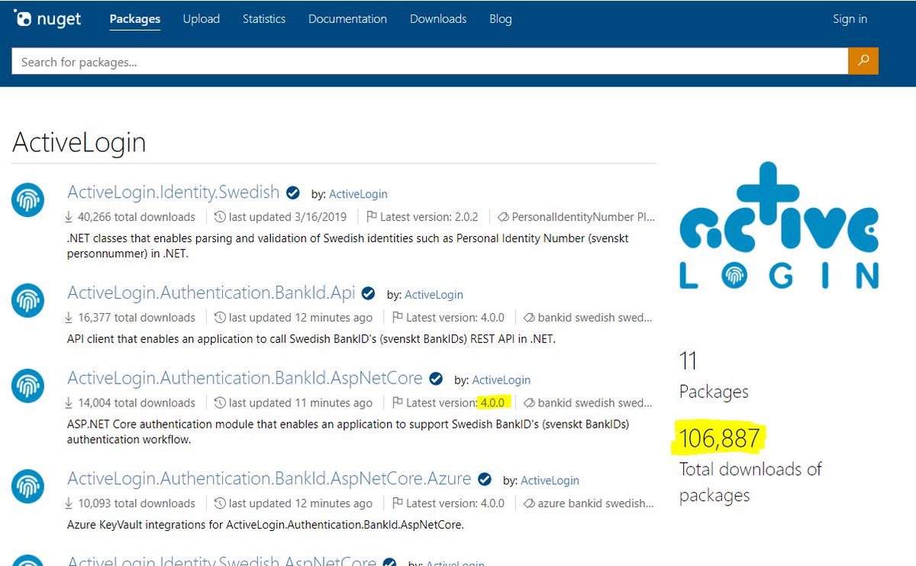This screenshot has height=566, width=916.
Task: Click the orange search magnifier button
Action: point(863,61)
